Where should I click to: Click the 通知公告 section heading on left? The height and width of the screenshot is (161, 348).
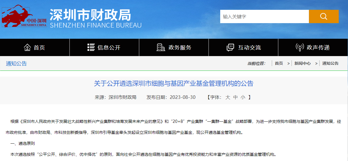tap(17, 64)
